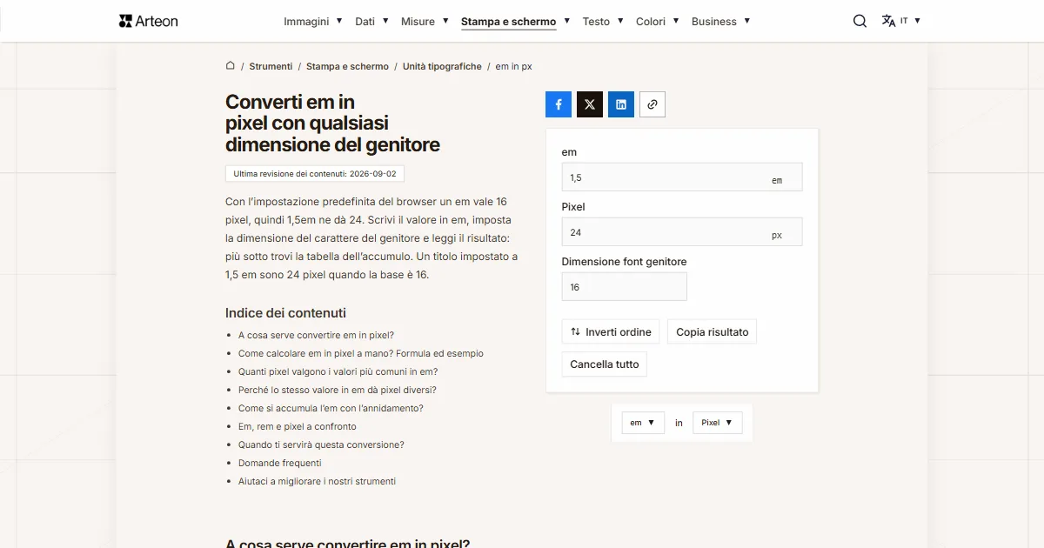Share page on Facebook
Image resolution: width=1044 pixels, height=548 pixels.
pyautogui.click(x=559, y=104)
